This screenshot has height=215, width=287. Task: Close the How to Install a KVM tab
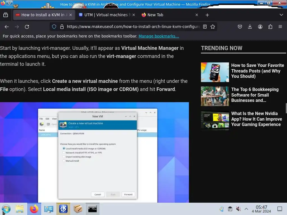pos(71,15)
